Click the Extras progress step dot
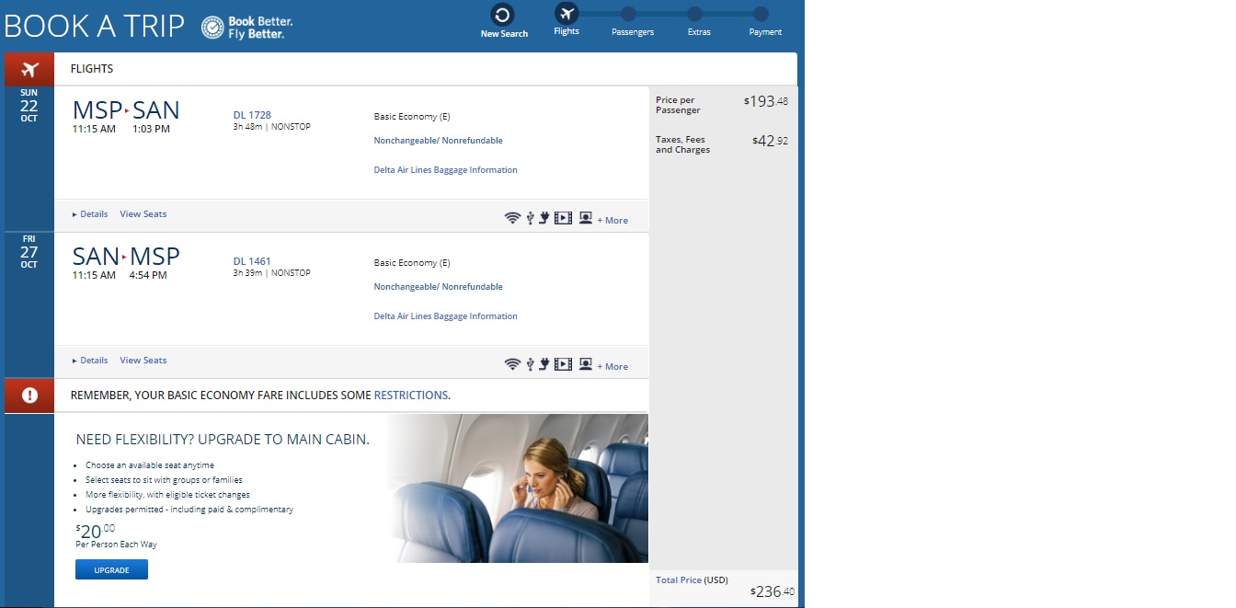 point(694,14)
